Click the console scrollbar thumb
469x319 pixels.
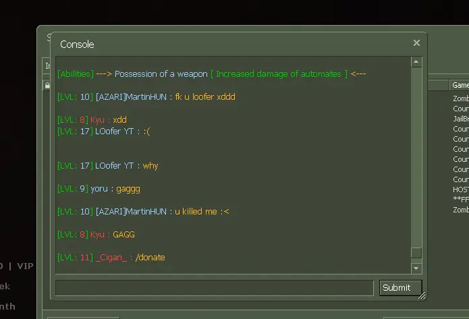(416, 253)
